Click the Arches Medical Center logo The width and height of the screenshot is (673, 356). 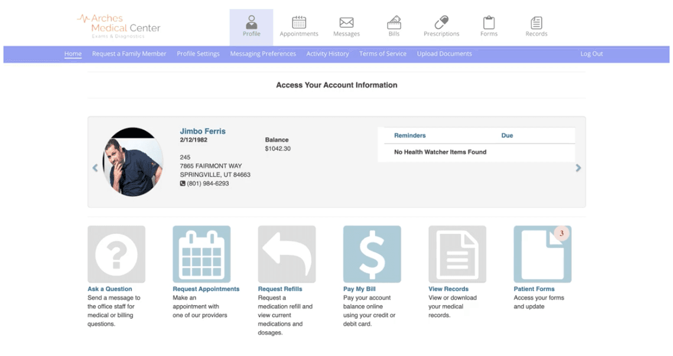[119, 25]
